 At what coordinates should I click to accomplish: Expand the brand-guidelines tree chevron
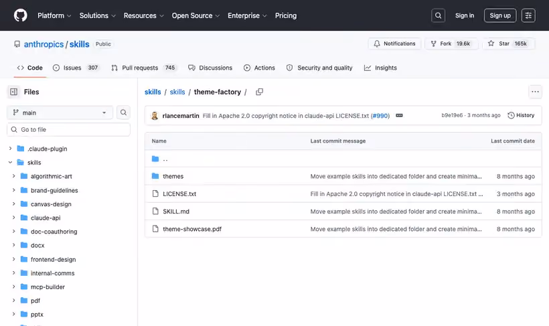[13, 190]
